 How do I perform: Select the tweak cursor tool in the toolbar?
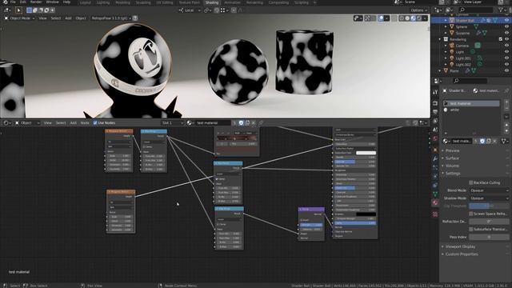coord(18,10)
